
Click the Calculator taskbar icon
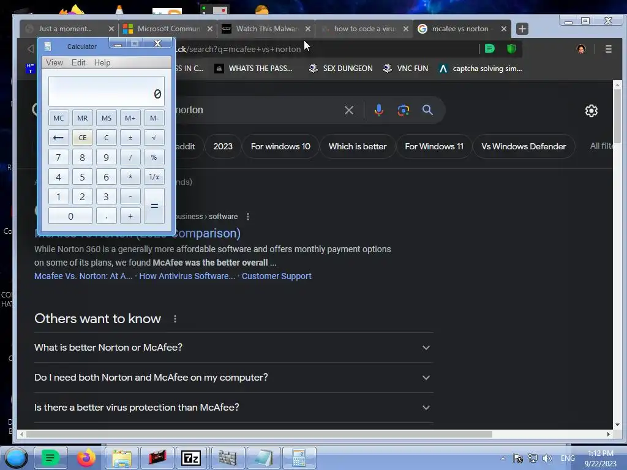(299, 458)
